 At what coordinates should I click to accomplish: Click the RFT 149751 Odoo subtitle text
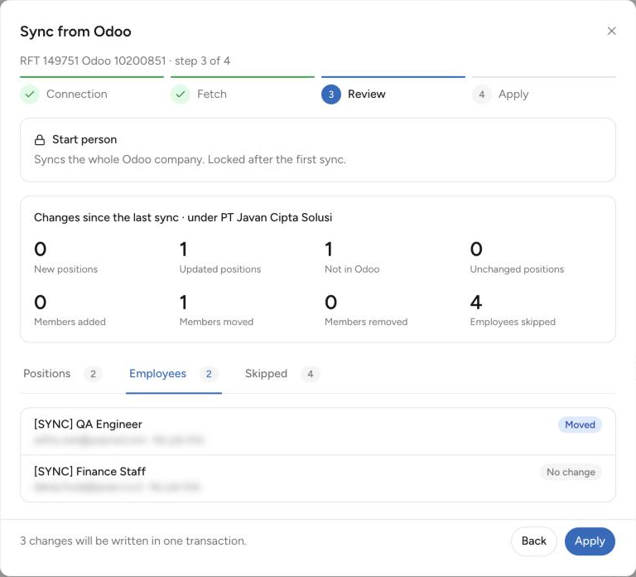coord(125,61)
